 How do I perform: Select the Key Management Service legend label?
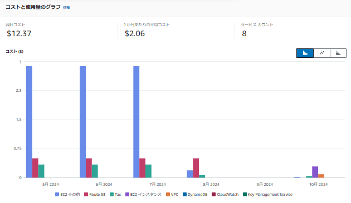pyautogui.click(x=270, y=195)
